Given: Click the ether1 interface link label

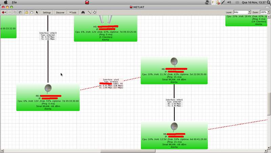Looking at the screenshot, I should tap(174, 103).
